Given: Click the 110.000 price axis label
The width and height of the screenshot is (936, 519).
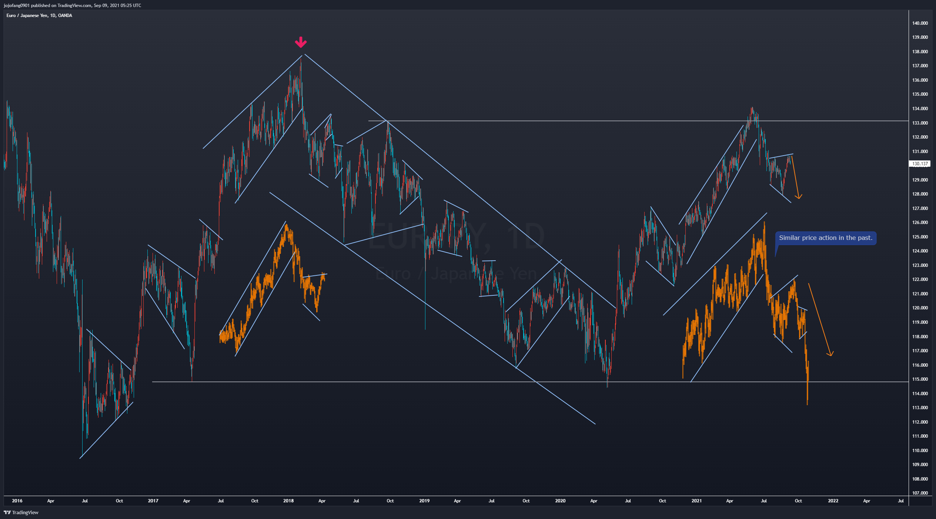Looking at the screenshot, I should 920,451.
